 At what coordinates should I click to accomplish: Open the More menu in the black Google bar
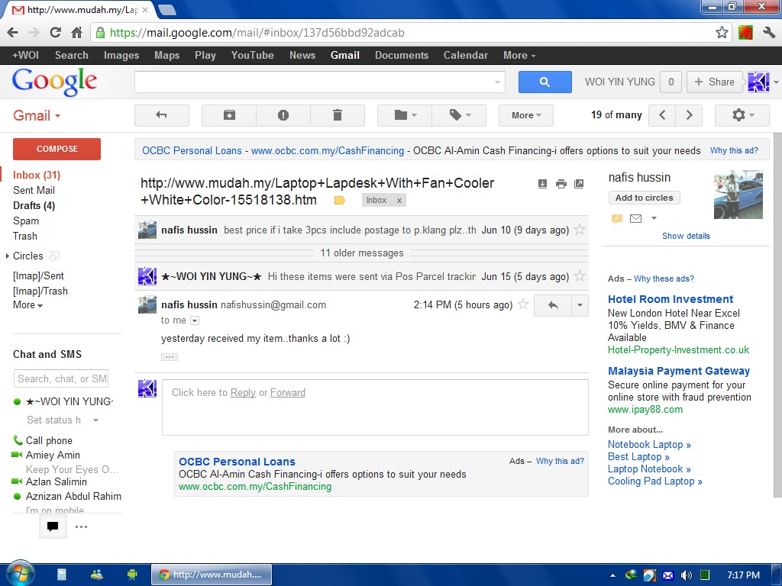519,55
